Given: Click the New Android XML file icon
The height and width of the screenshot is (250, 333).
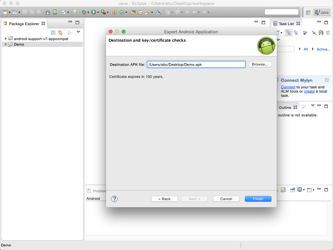Looking at the screenshot, I should tap(75, 12).
